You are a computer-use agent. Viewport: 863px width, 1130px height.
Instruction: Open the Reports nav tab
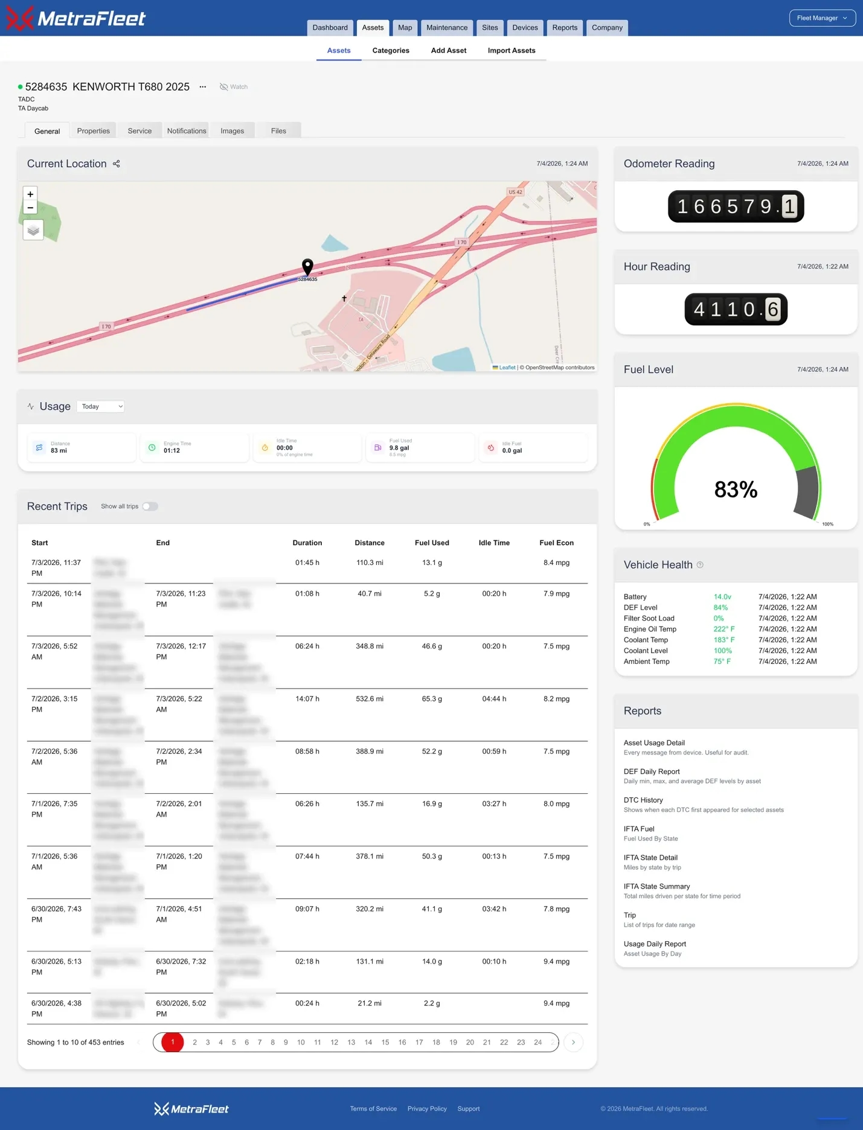click(x=565, y=28)
